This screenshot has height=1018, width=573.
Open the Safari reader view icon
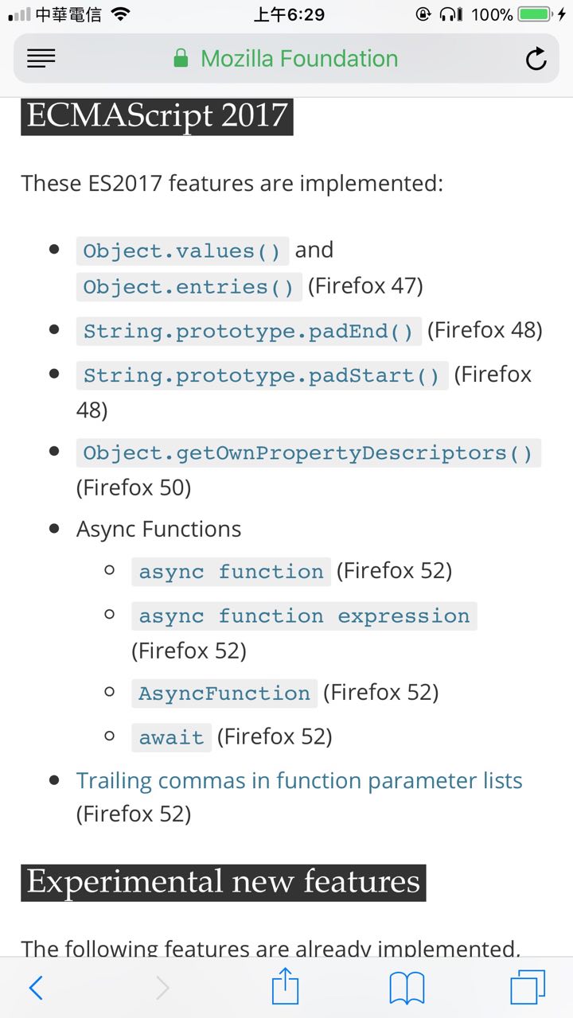click(41, 58)
